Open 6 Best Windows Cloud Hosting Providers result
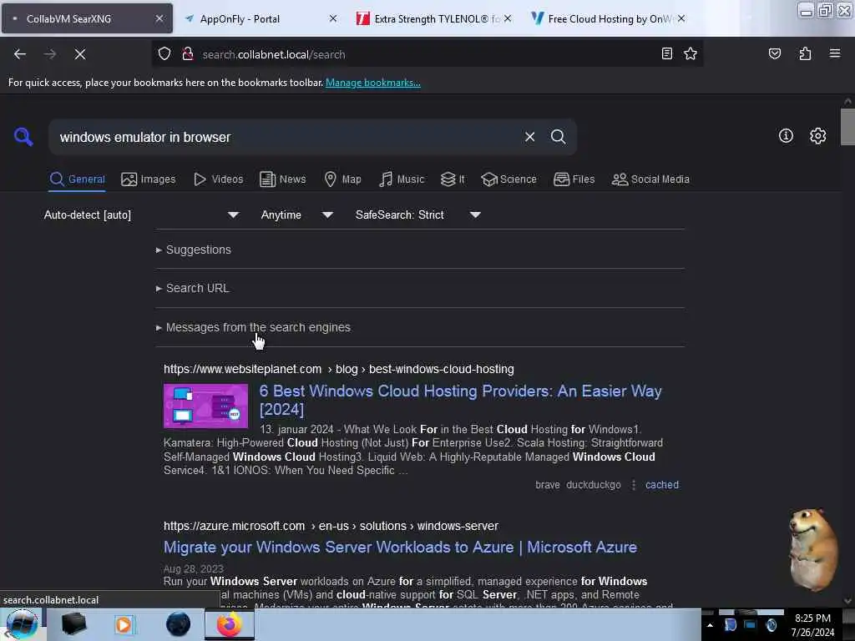The width and height of the screenshot is (855, 641). point(460,400)
